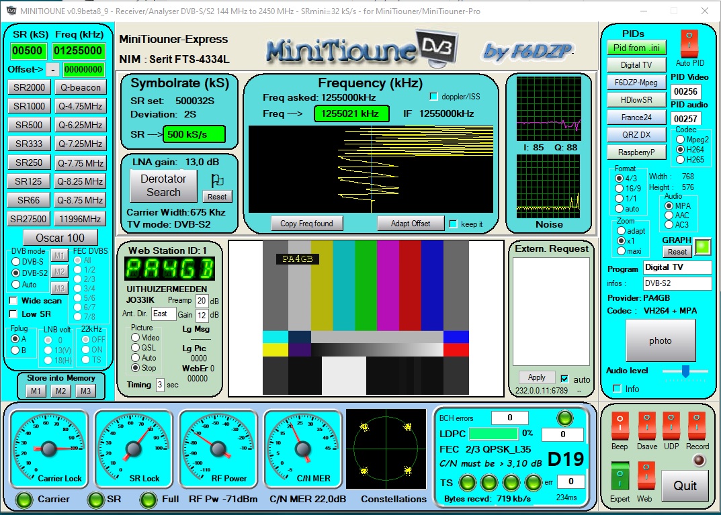Click the MiniTioune app icon in title bar
Viewport: 721px width, 515px height.
click(x=11, y=11)
